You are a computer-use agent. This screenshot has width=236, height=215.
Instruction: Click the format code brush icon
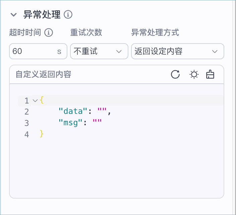point(210,74)
